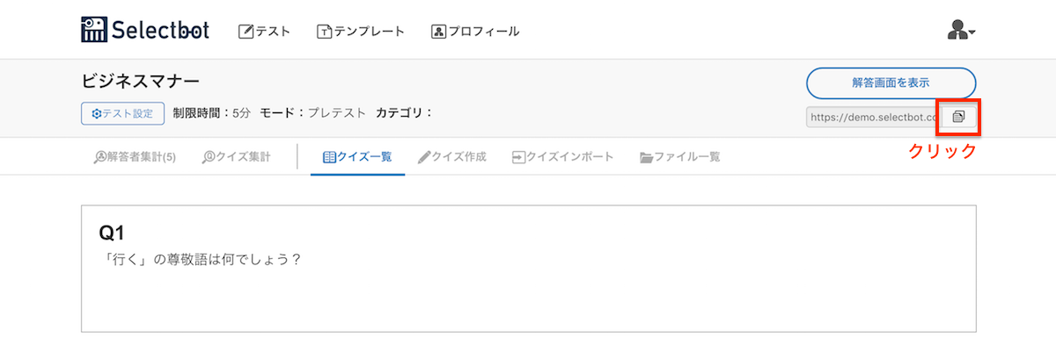The height and width of the screenshot is (338, 1056).
Task: Click the Q1 question heading
Action: 113,233
